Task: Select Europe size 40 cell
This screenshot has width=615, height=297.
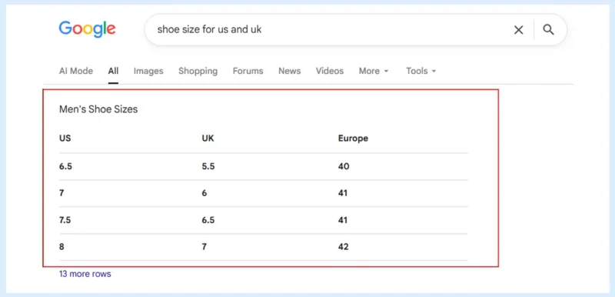Action: pyautogui.click(x=344, y=166)
